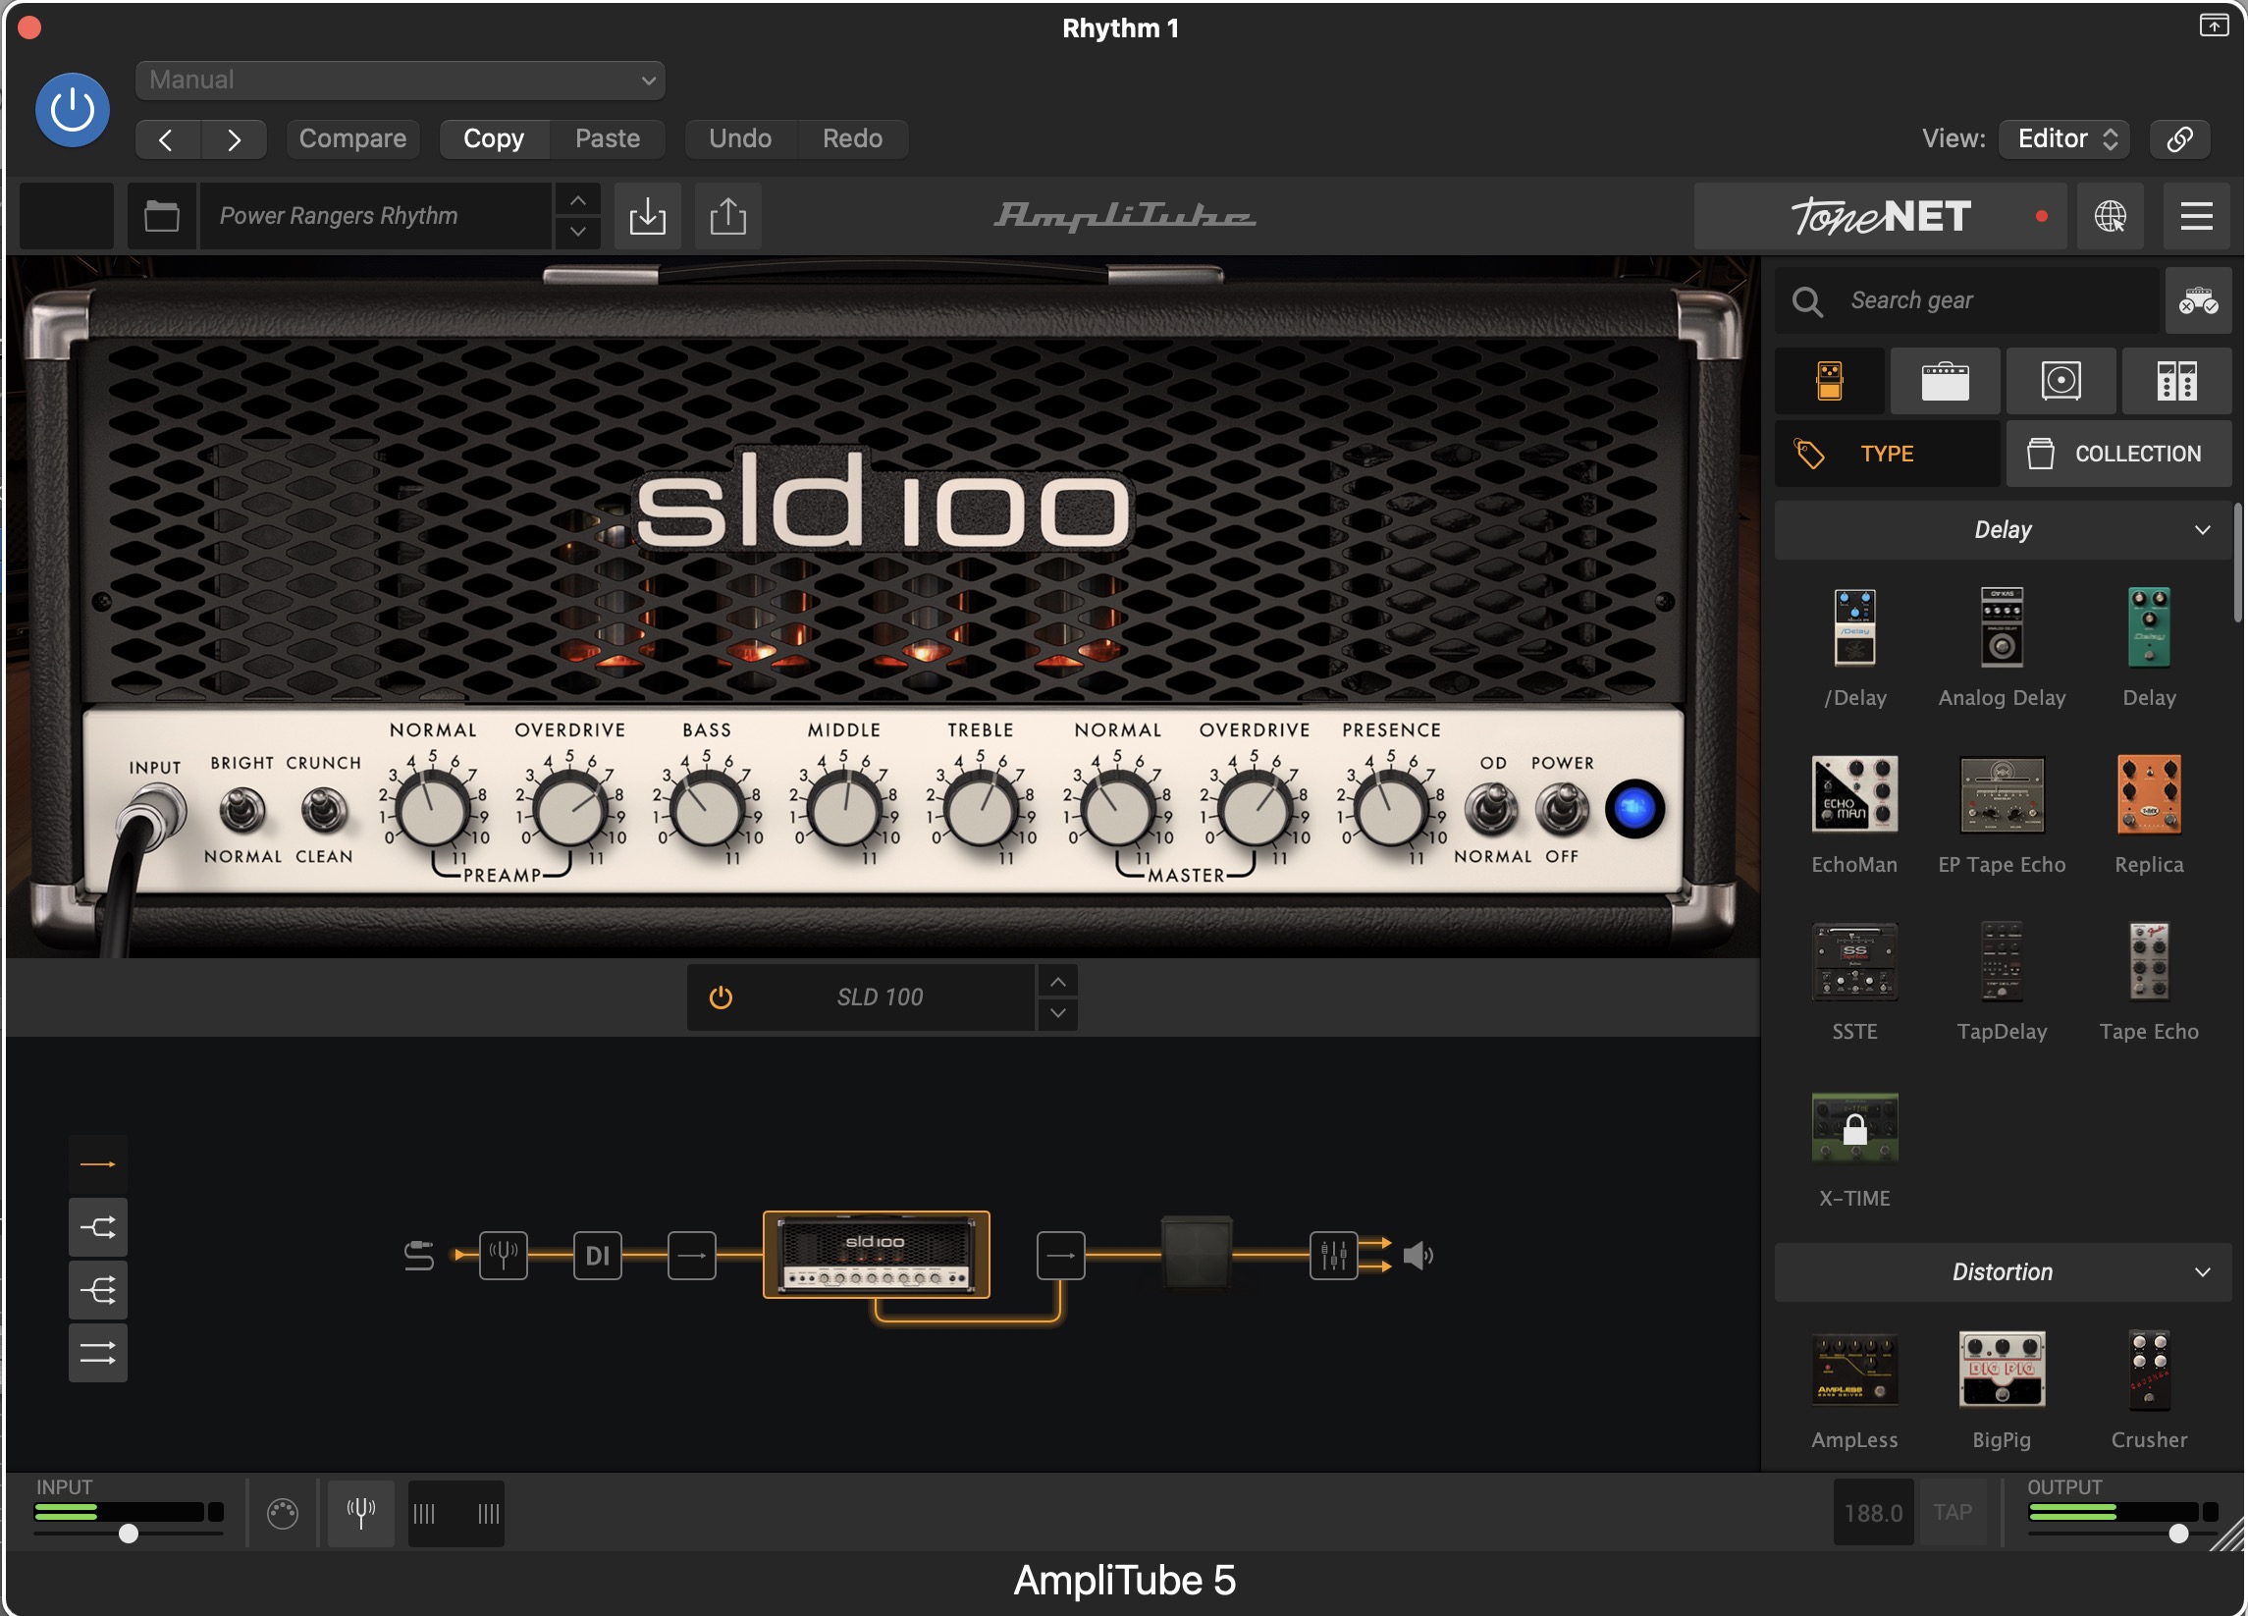This screenshot has width=2248, height=1616.
Task: Click the save preset download icon
Action: pos(647,215)
